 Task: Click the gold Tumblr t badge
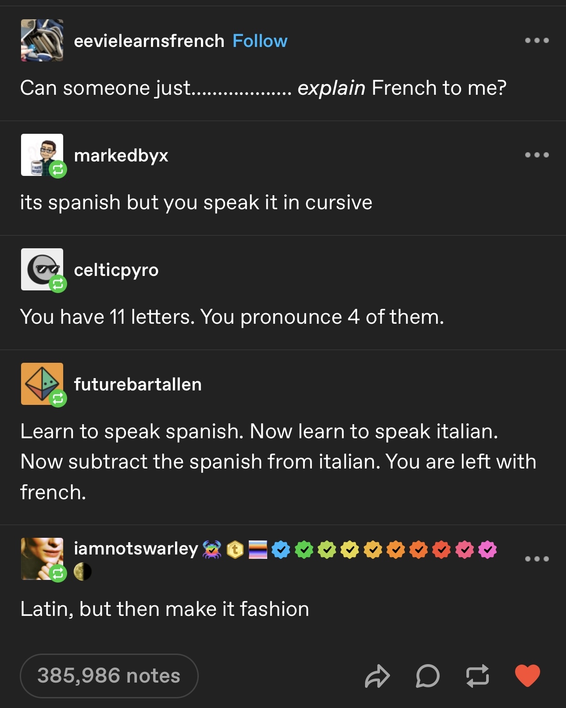235,550
